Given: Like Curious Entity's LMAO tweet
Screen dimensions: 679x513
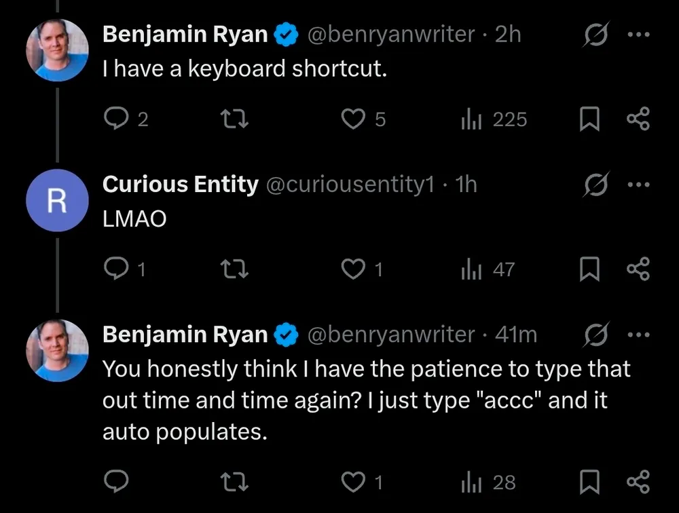Looking at the screenshot, I should [353, 270].
